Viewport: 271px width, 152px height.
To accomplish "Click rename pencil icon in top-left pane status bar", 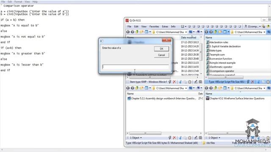I will coord(196,82).
